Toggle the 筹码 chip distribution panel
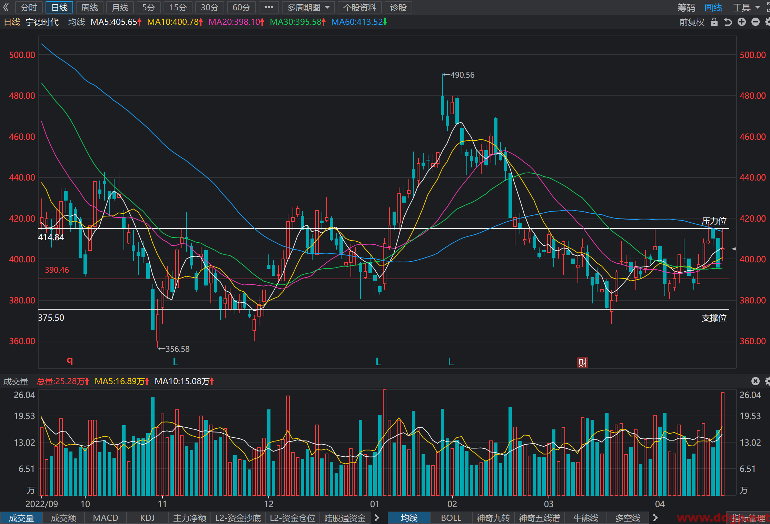The width and height of the screenshot is (770, 524). click(686, 8)
